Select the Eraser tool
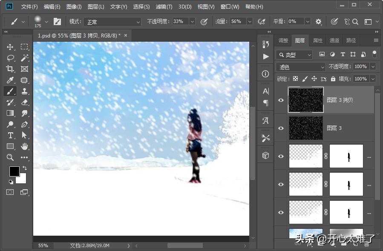This screenshot has height=251, width=383. point(24,102)
